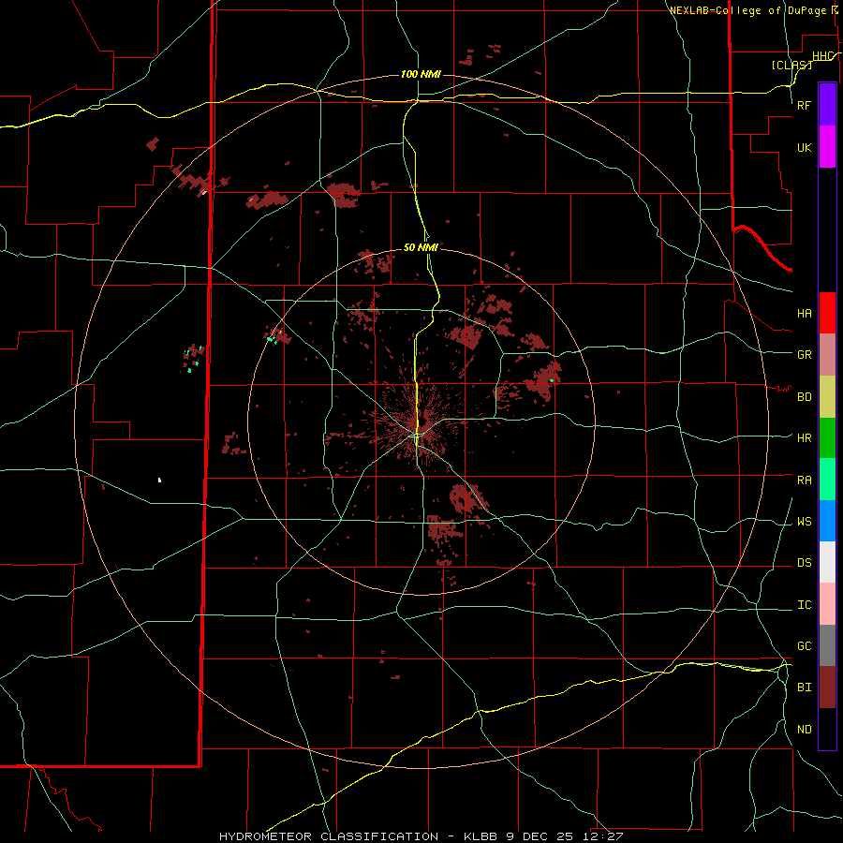Click the WS legend label
This screenshot has width=843, height=843.
pyautogui.click(x=804, y=522)
